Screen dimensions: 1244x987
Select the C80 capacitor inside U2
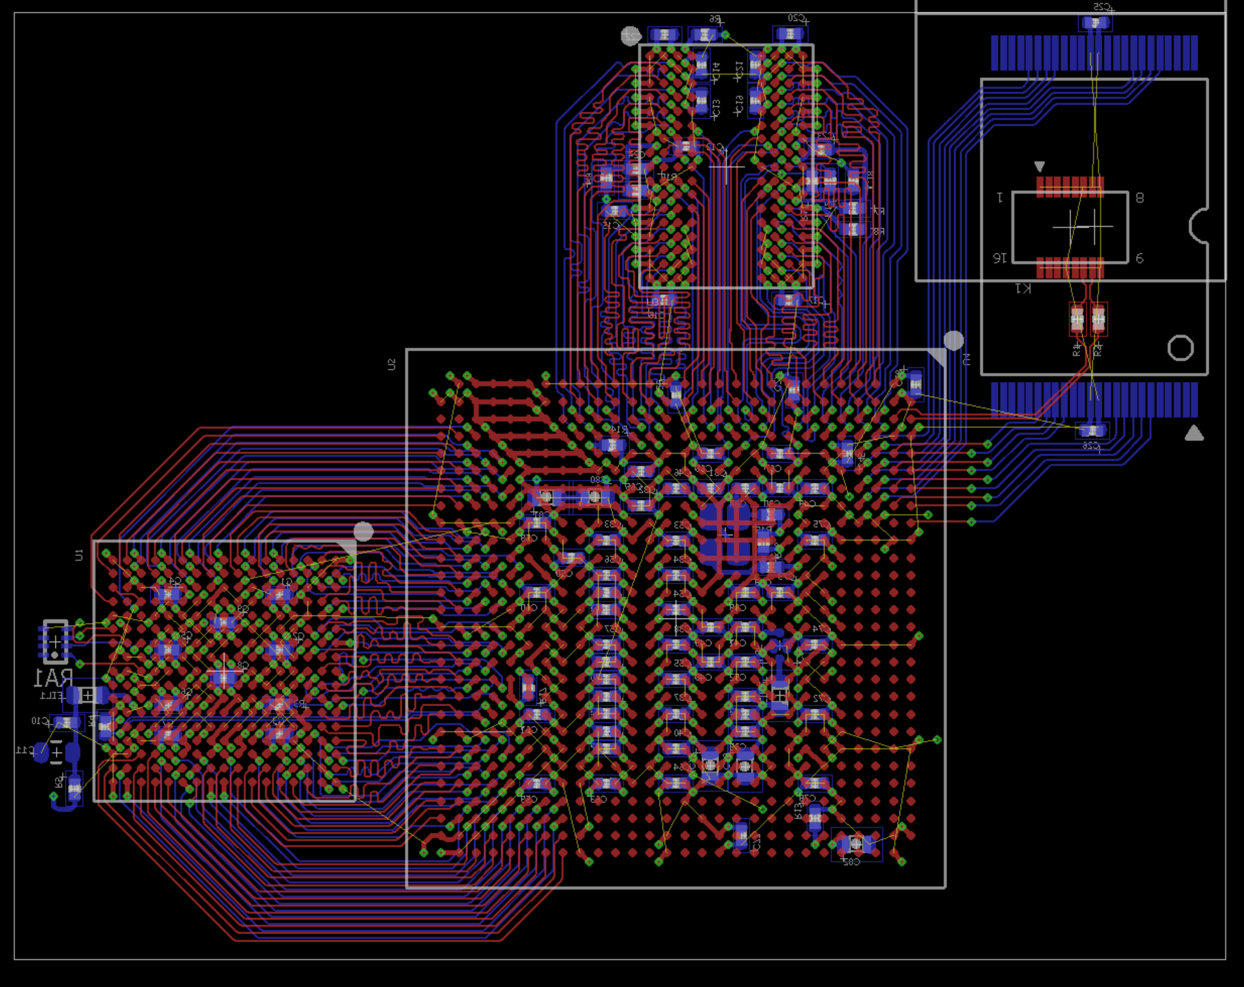[x=594, y=497]
